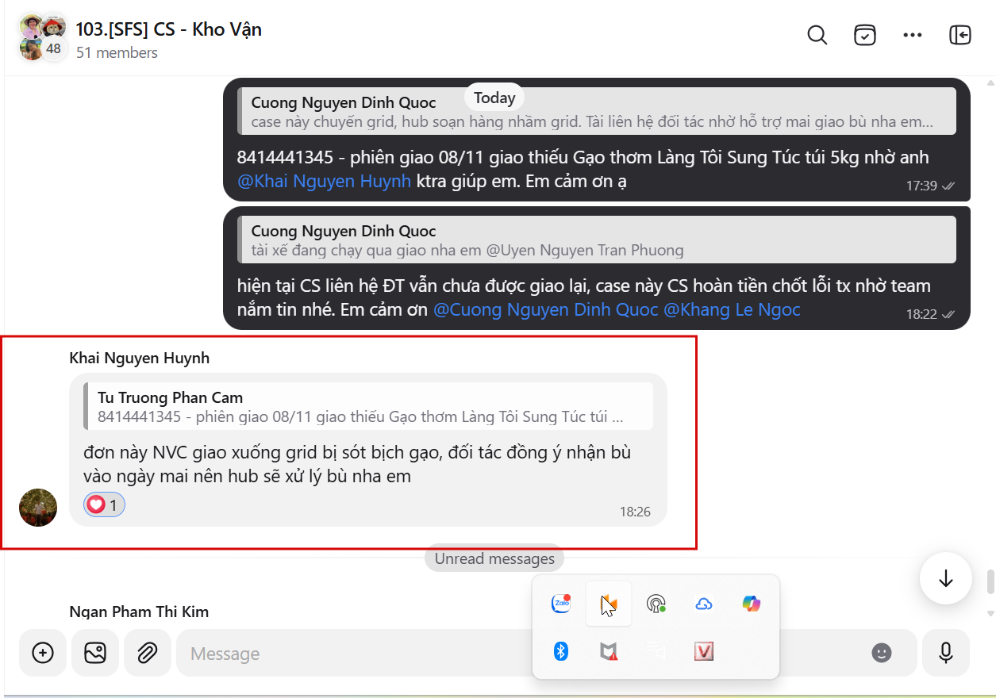Open the plus add-content button
Image resolution: width=996 pixels, height=698 pixels.
pyautogui.click(x=43, y=653)
